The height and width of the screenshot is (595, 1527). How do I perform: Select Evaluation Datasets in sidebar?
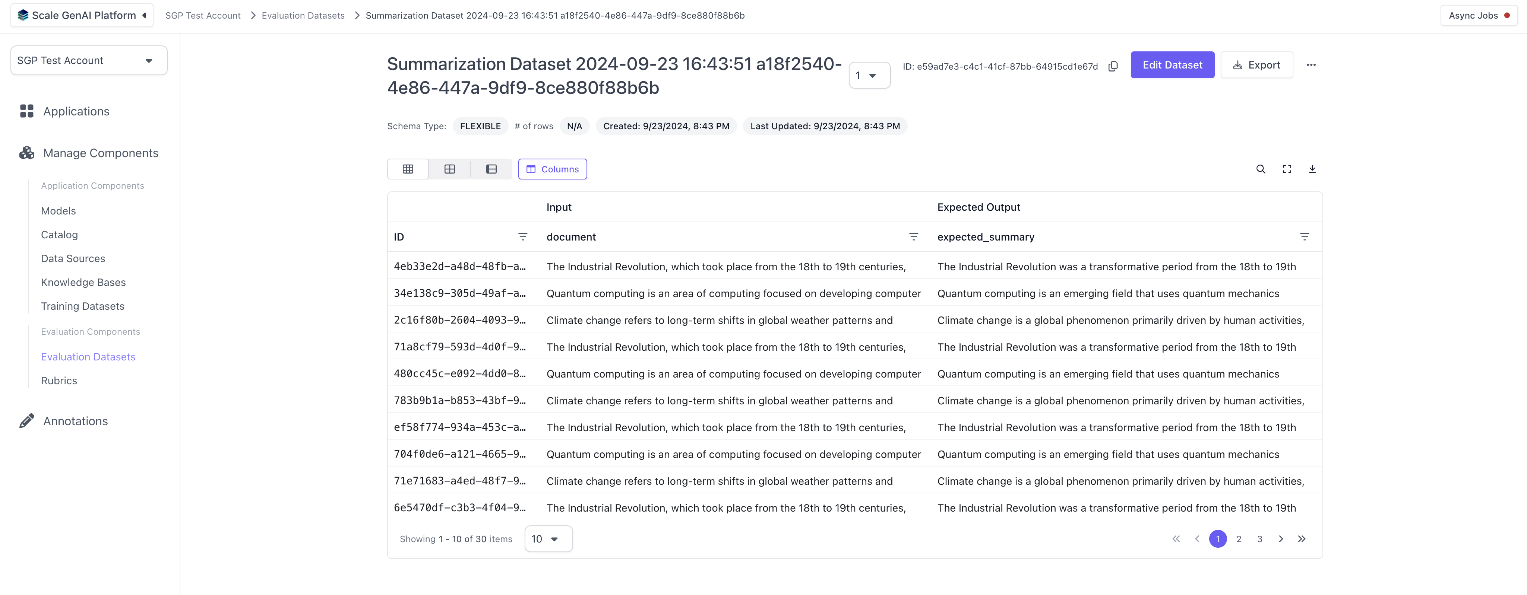coord(88,357)
